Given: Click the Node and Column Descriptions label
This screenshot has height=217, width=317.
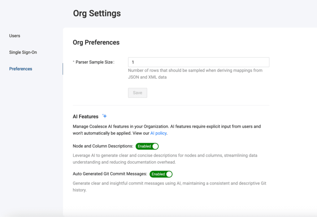Looking at the screenshot, I should [x=103, y=146].
